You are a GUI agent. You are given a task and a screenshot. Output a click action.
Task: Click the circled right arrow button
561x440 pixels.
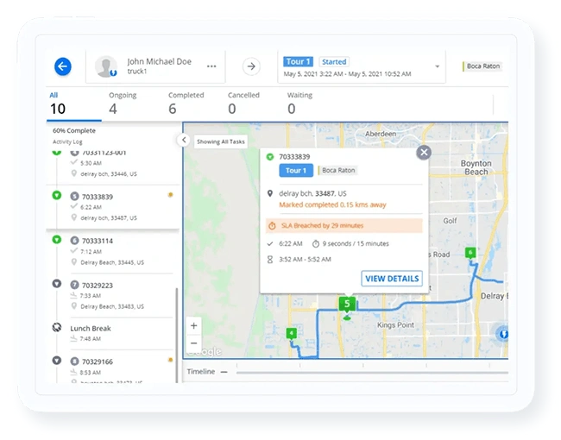[x=251, y=66]
